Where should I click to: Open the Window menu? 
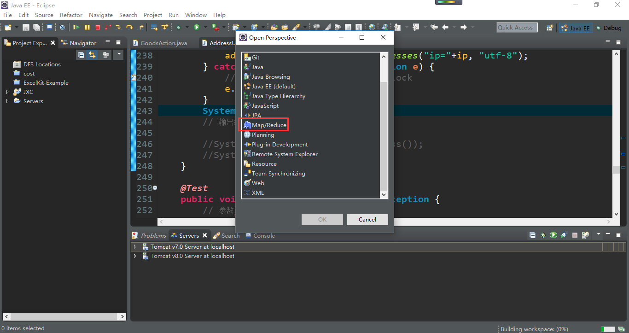pyautogui.click(x=196, y=15)
